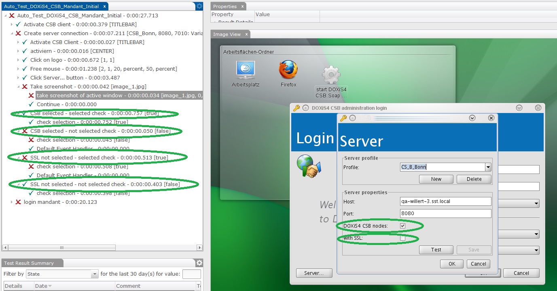Screen dimensions: 557x291
Task: Open the Profile combo box arrow
Action: 488,167
